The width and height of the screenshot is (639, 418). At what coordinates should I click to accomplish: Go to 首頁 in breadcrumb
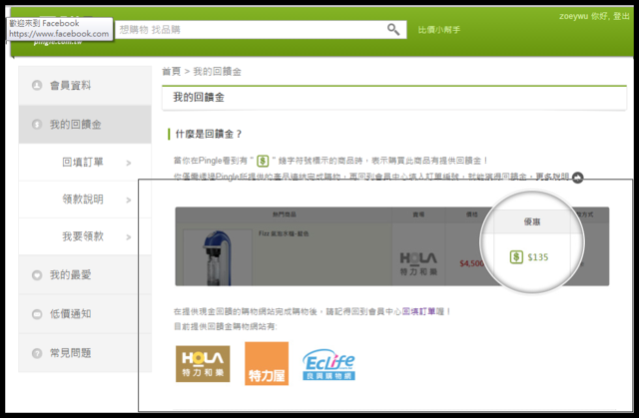[171, 72]
